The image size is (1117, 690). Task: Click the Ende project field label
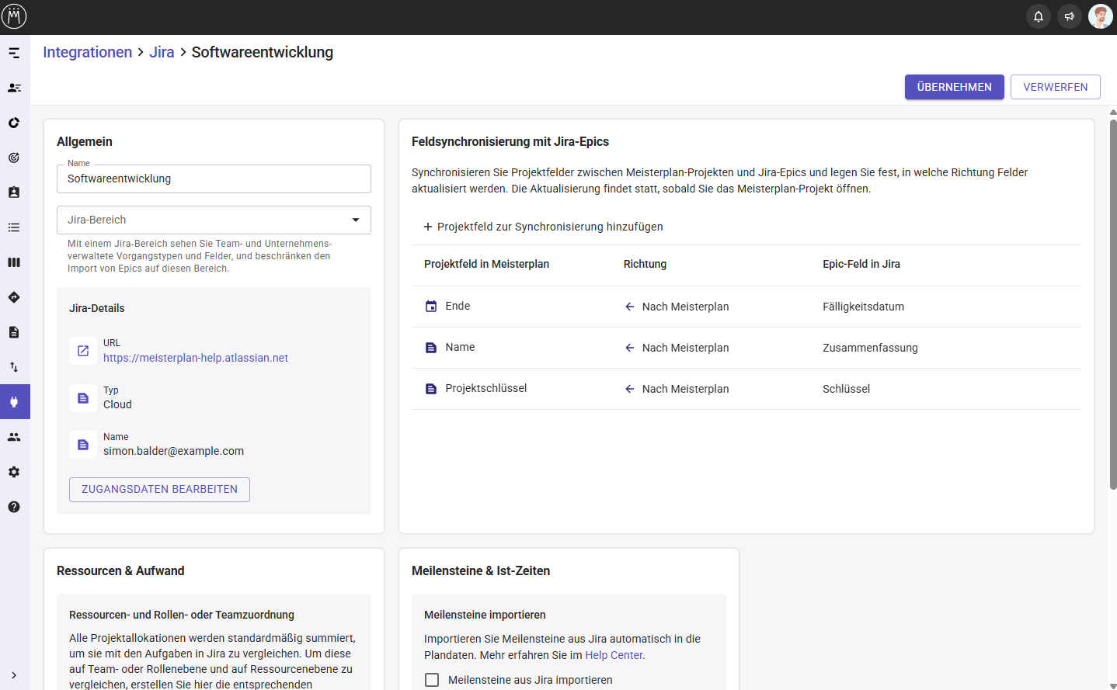(x=458, y=306)
